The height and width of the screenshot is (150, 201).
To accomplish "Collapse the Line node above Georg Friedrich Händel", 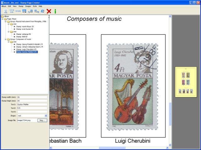I will click(x=8, y=42).
